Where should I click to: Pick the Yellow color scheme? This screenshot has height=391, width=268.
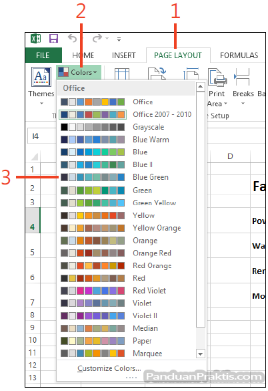(x=126, y=215)
